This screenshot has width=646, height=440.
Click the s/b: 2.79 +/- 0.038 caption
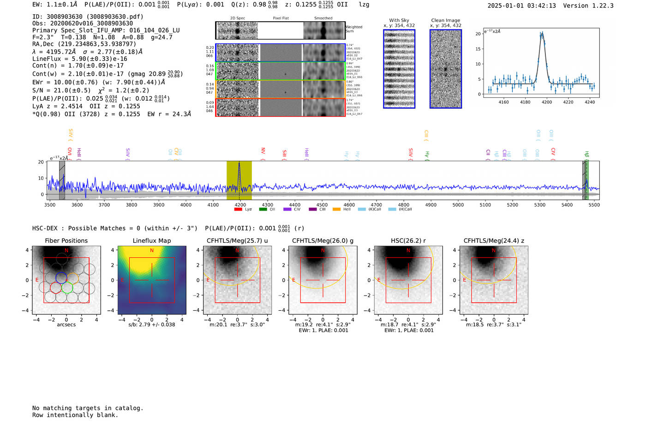pos(152,325)
